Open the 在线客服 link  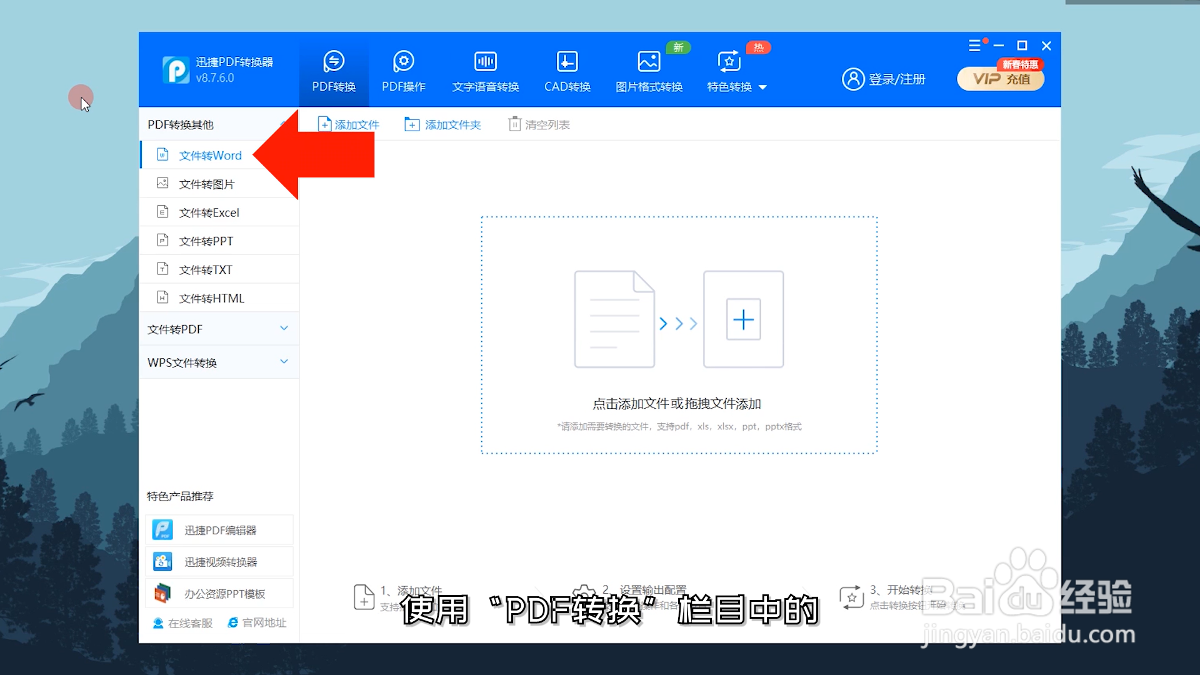pos(183,623)
